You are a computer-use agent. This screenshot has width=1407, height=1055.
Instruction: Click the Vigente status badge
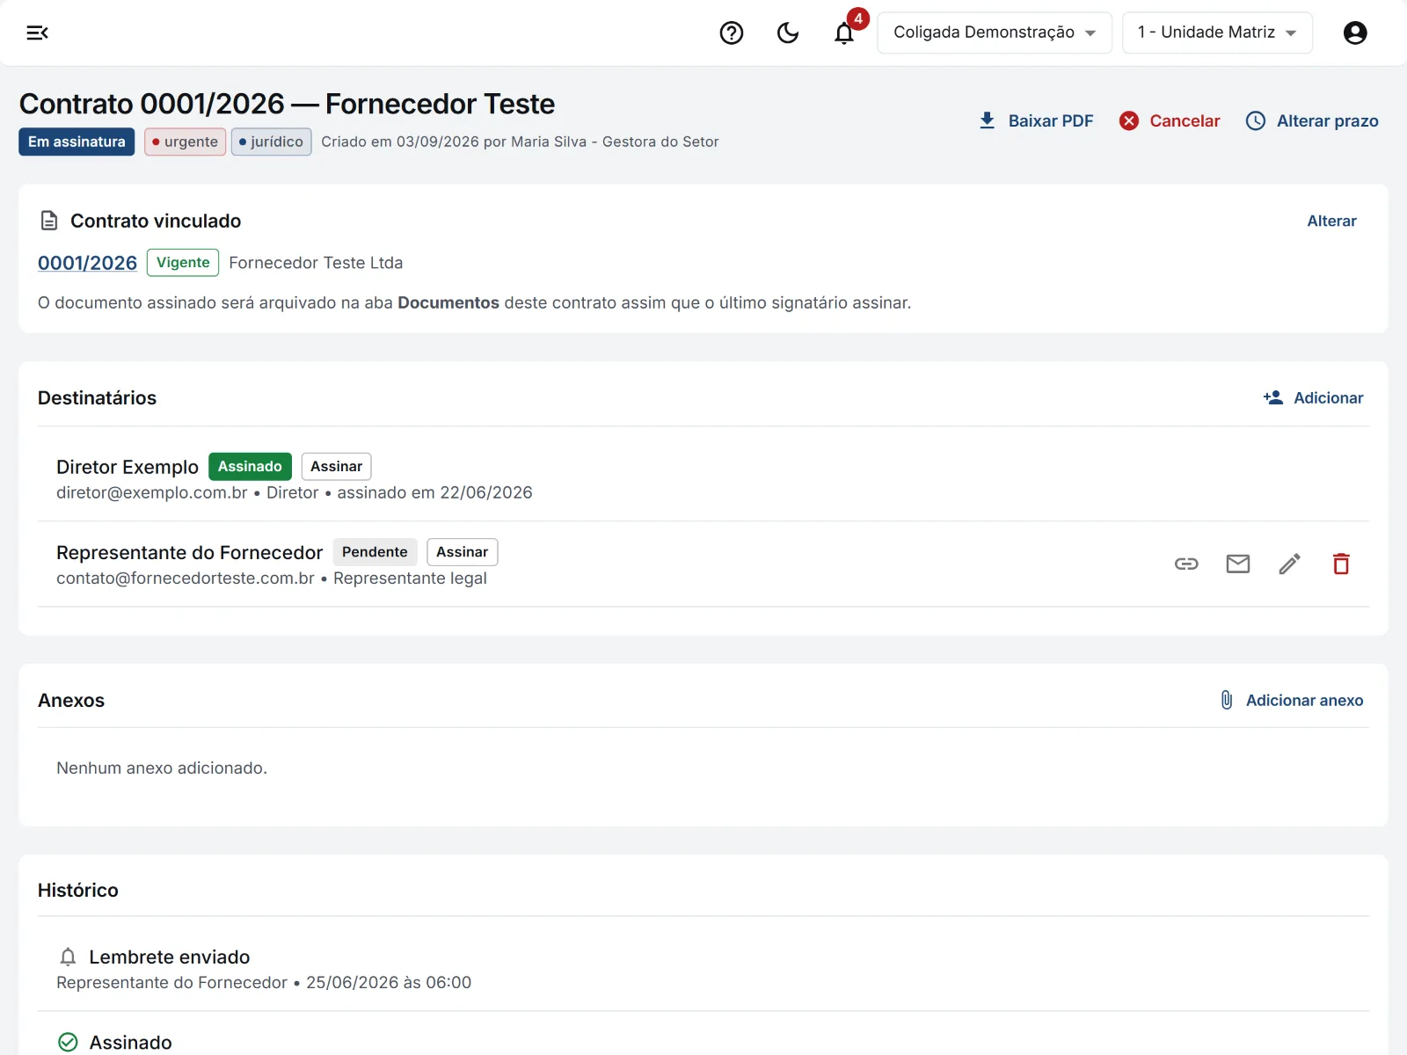pyautogui.click(x=183, y=262)
